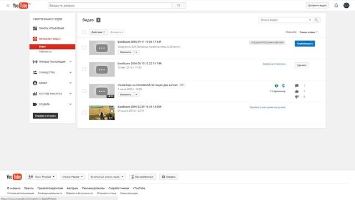Click the green monetization dollar icon

pos(276,86)
